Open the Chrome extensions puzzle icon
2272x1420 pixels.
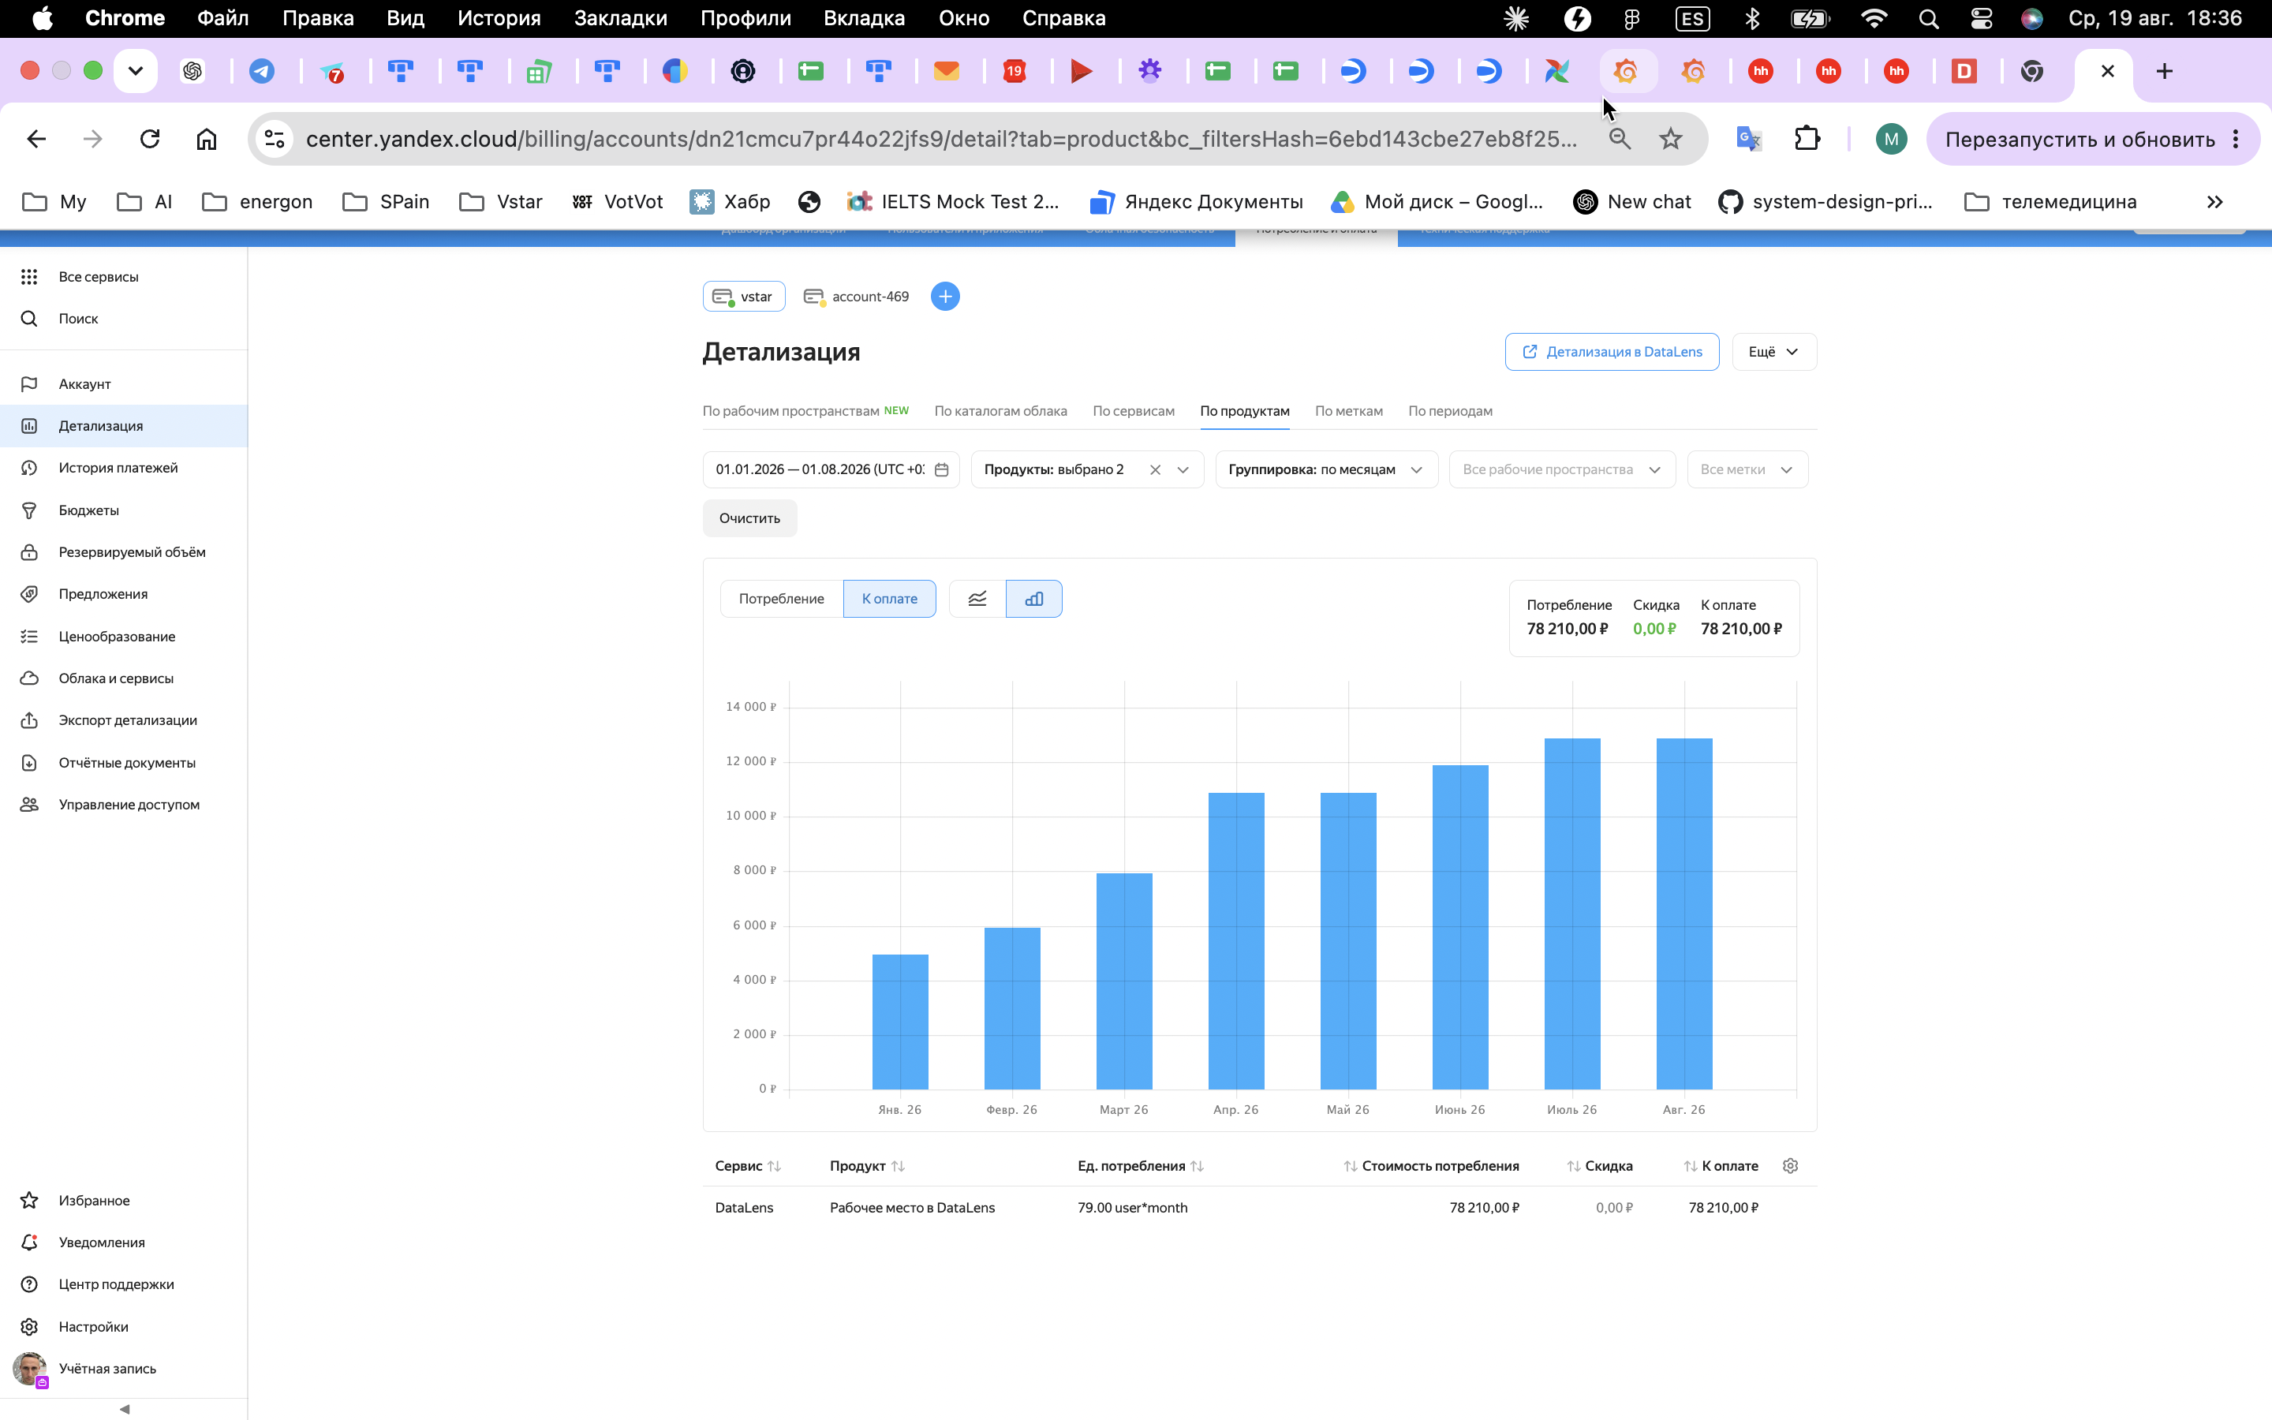1807,139
